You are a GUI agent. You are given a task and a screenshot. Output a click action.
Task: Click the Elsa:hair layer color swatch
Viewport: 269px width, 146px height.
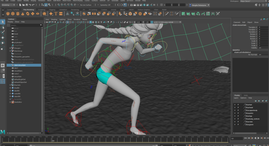click(245, 105)
